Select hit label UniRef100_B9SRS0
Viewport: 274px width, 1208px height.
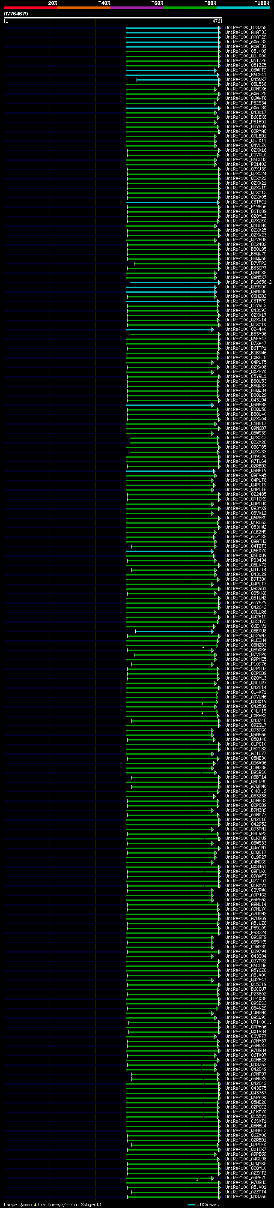pyautogui.click(x=246, y=772)
